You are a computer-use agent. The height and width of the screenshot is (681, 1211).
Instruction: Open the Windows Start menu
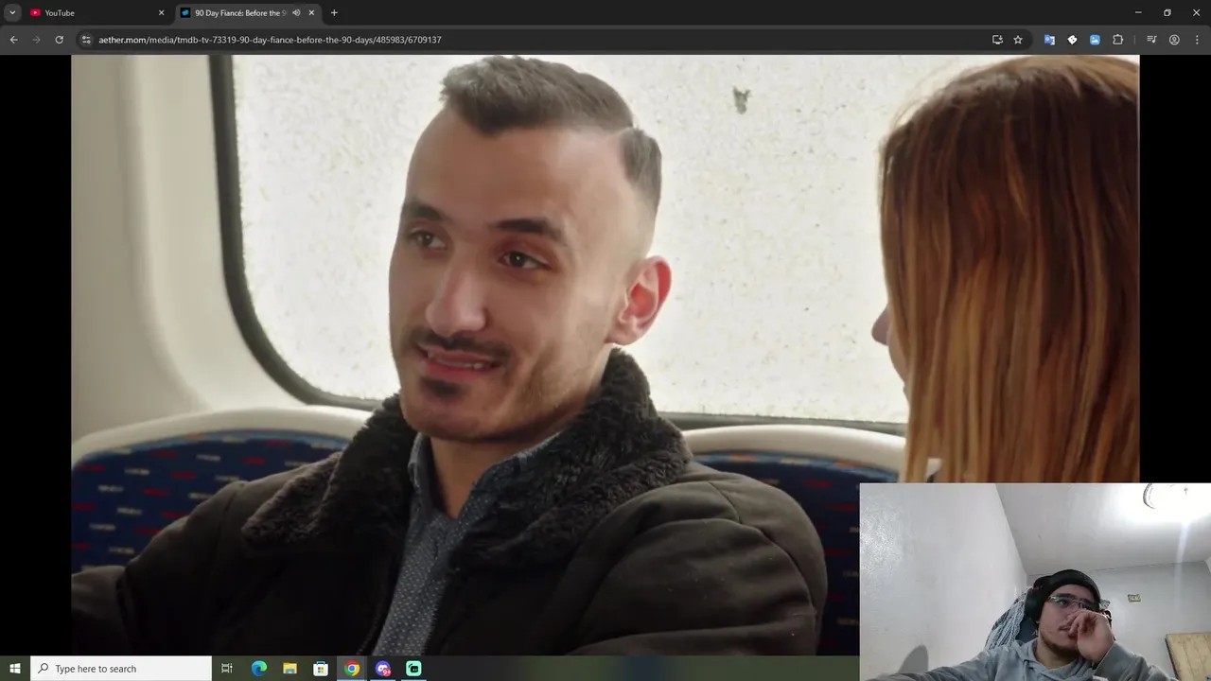[15, 669]
